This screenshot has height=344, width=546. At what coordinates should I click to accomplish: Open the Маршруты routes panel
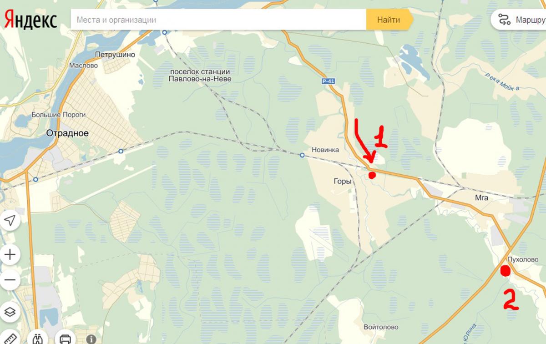[519, 20]
